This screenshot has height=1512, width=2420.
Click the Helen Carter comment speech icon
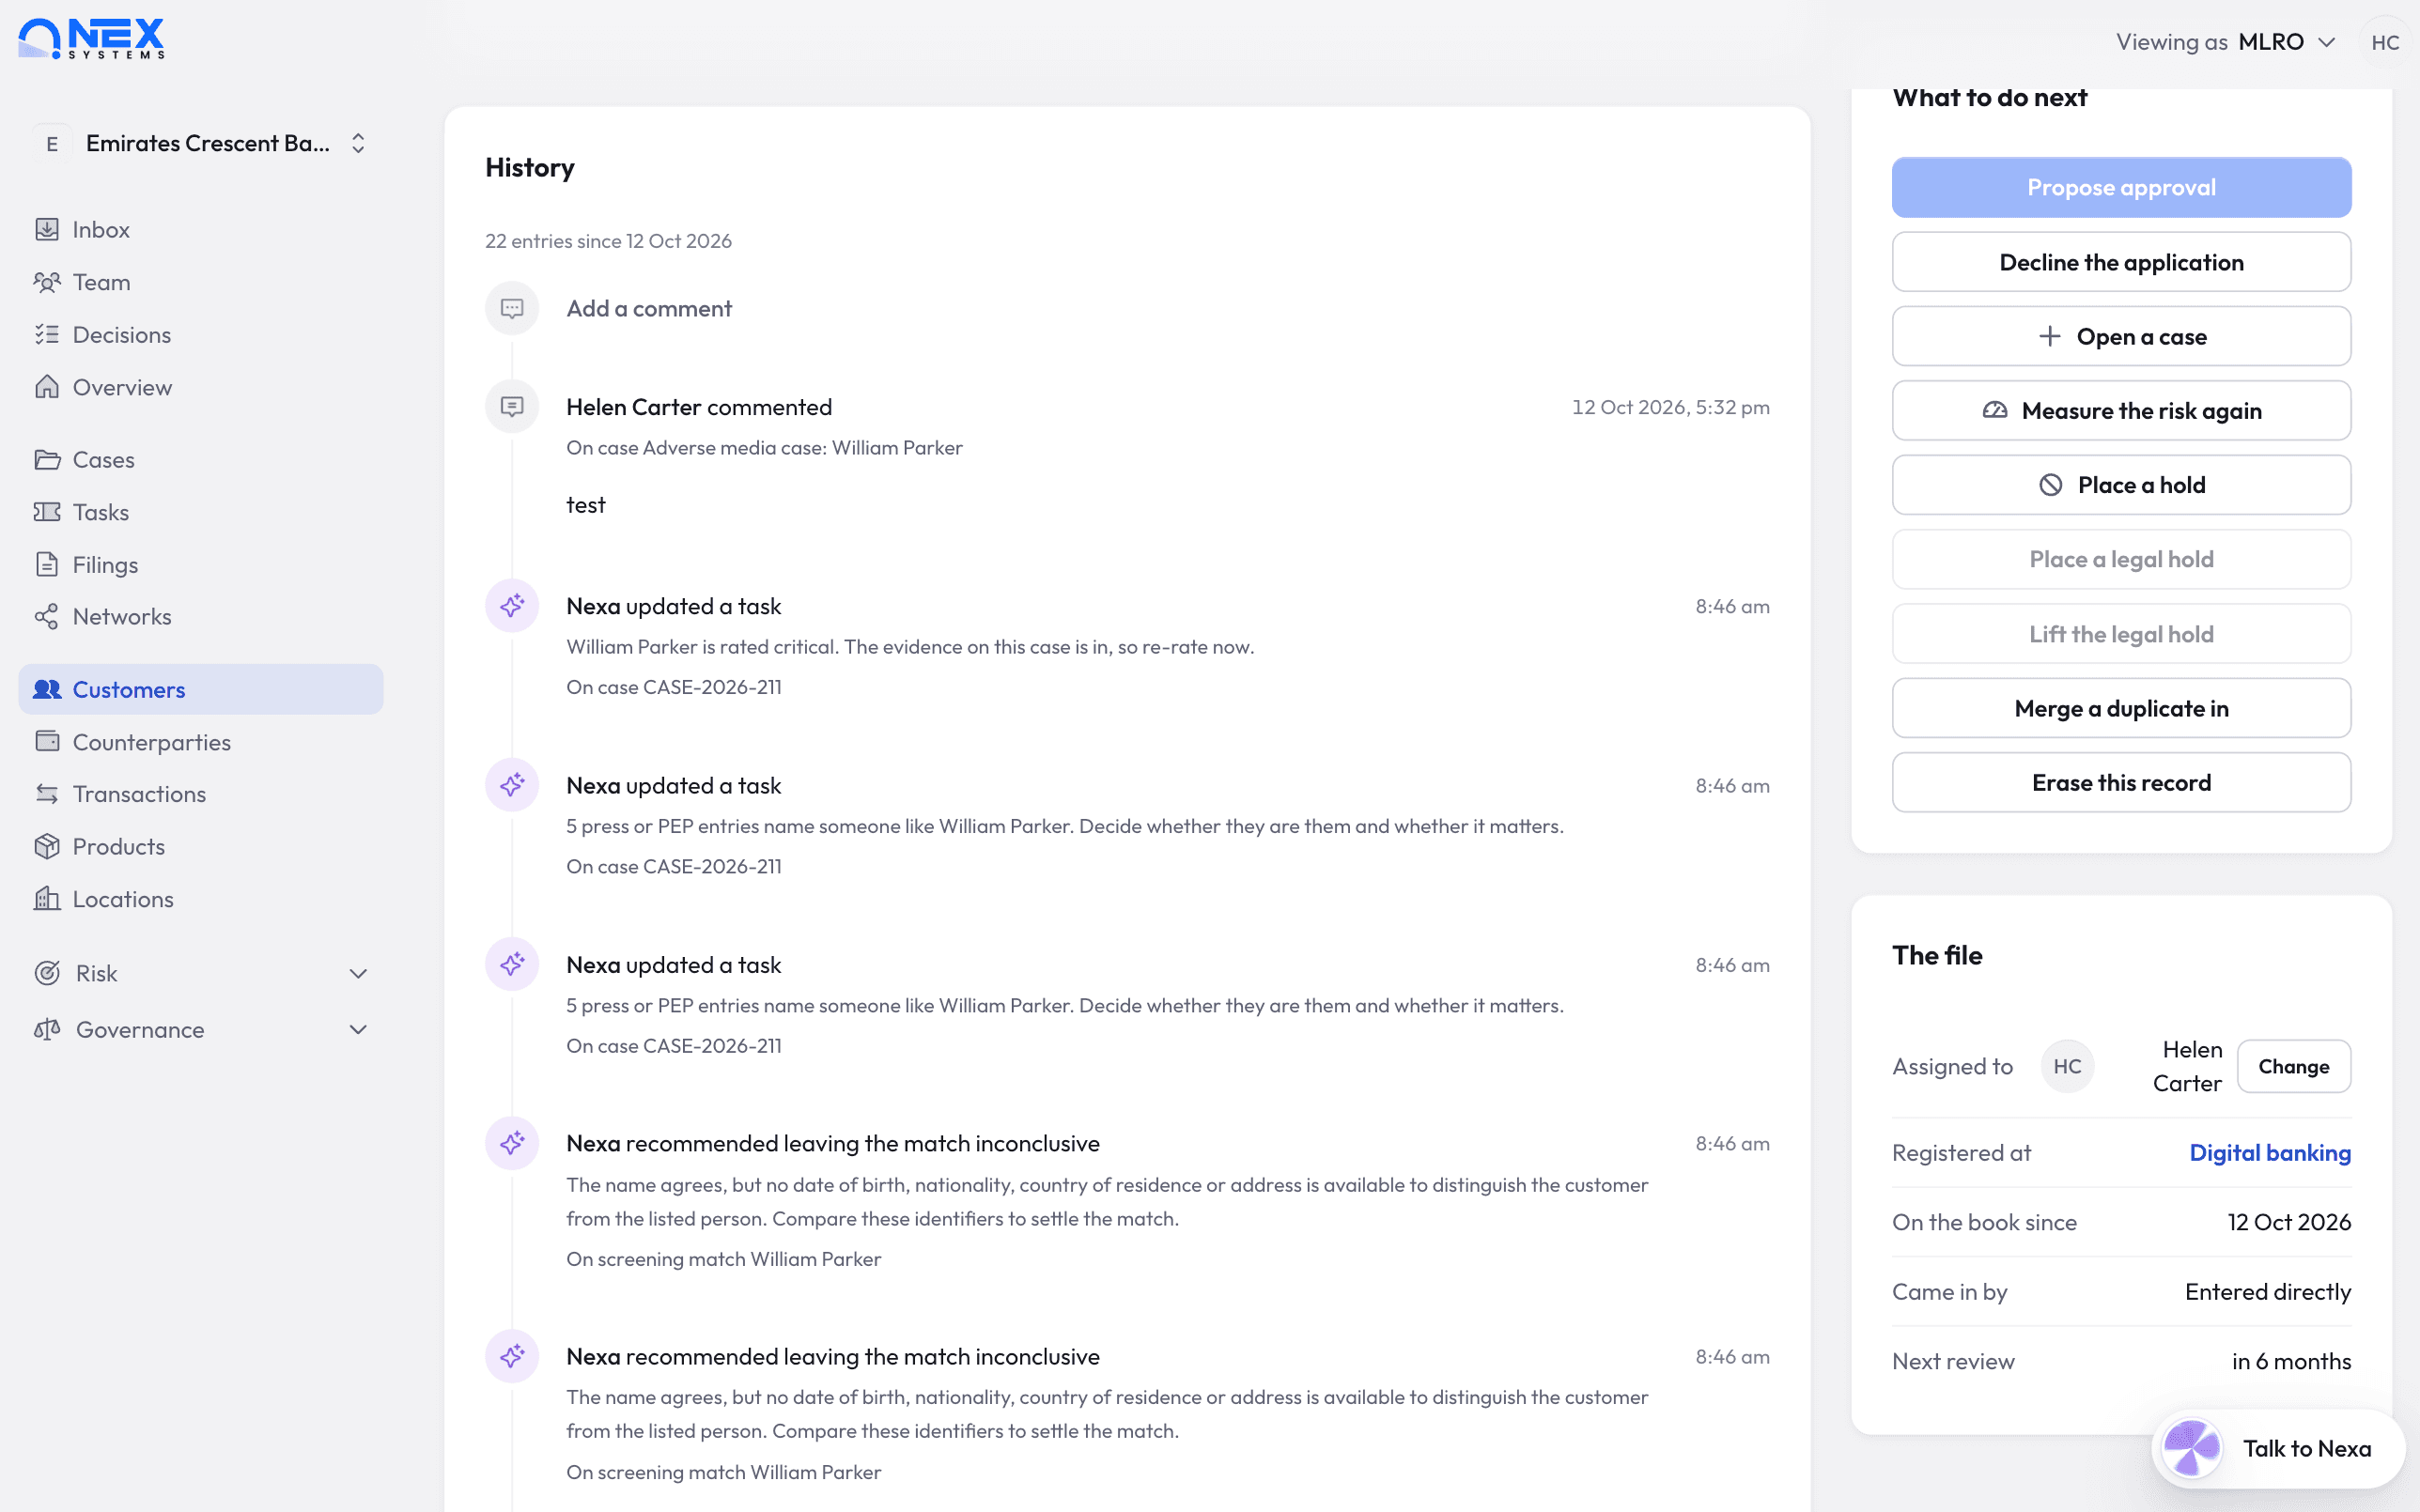512,407
